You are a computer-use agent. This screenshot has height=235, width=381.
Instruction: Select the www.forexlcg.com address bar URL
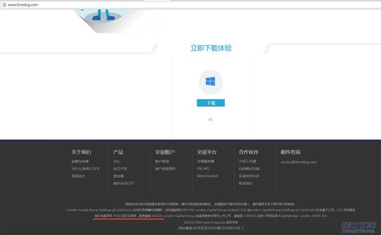[x=23, y=4]
